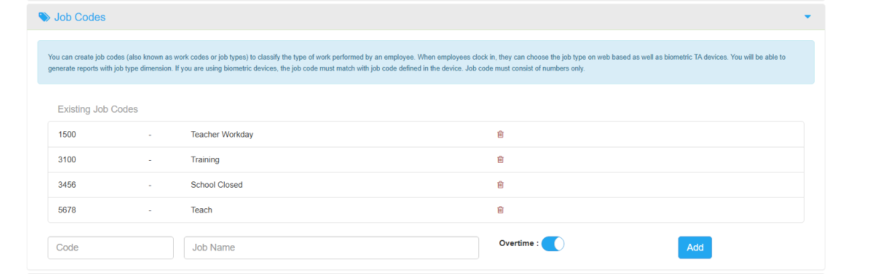This screenshot has height=274, width=869.
Task: Delete the Teacher Workday job code
Action: [x=500, y=135]
